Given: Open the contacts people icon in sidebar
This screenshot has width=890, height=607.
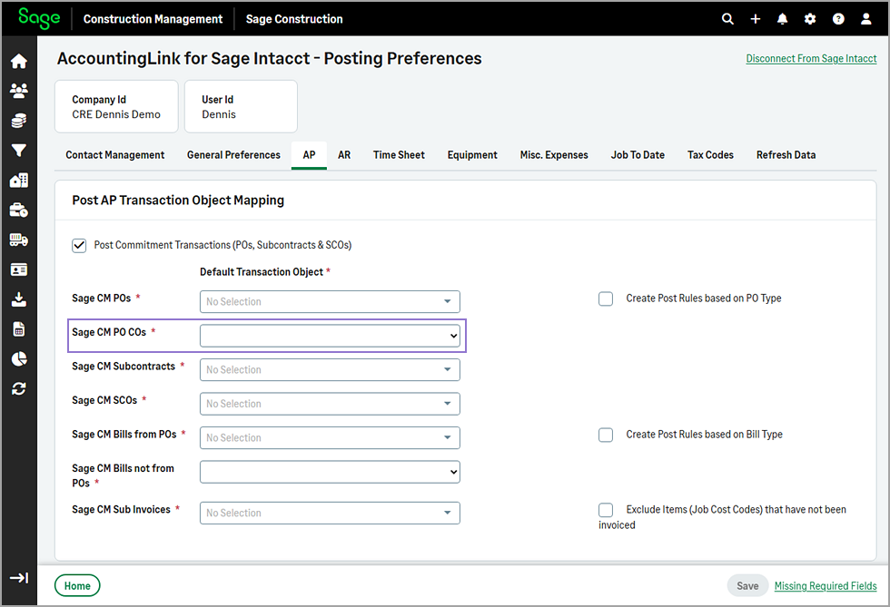Looking at the screenshot, I should click(x=19, y=90).
